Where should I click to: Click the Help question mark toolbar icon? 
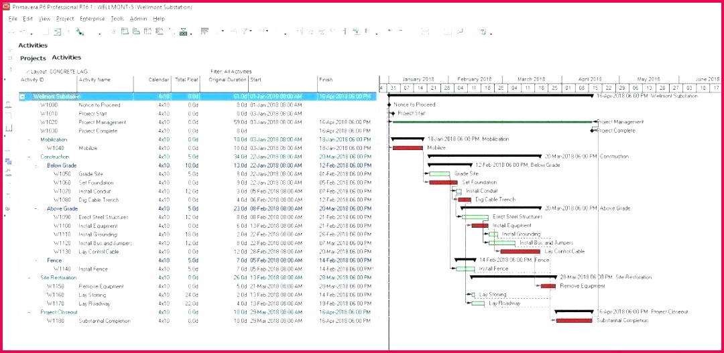483,32
